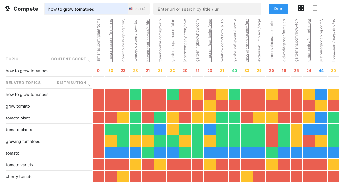This screenshot has width=340, height=182.
Task: Open the homedepot.com column link
Action: (x=148, y=40)
